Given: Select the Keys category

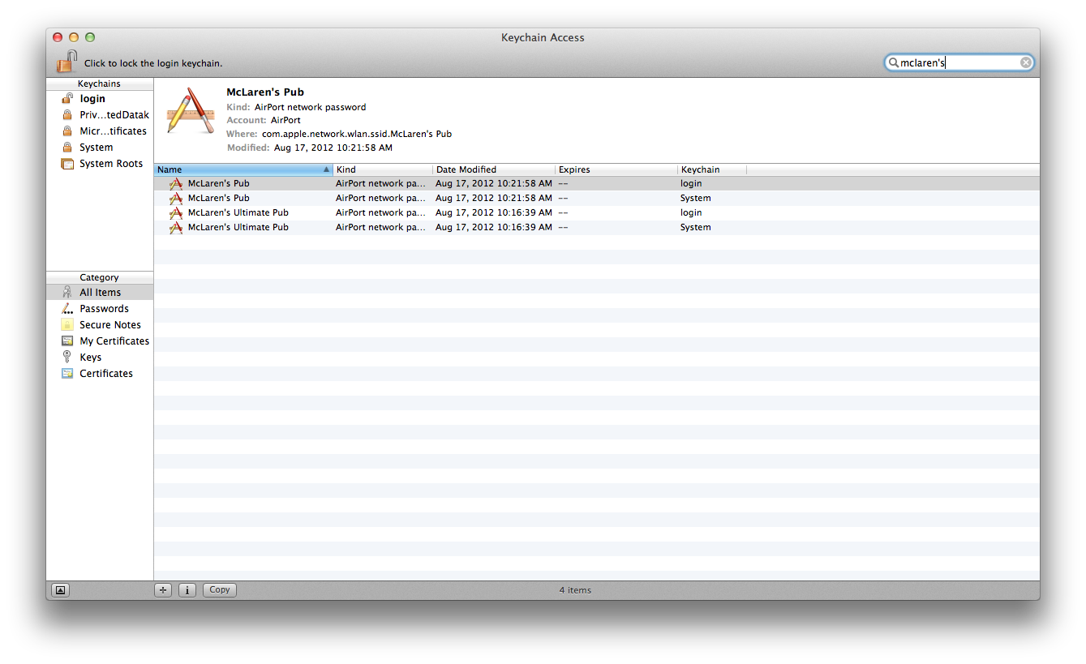Looking at the screenshot, I should (90, 358).
